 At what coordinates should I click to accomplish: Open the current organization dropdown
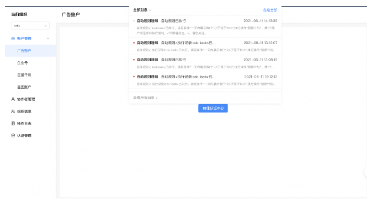[30, 25]
